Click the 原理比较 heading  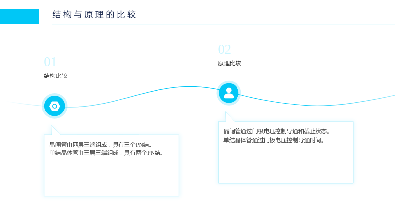230,63
